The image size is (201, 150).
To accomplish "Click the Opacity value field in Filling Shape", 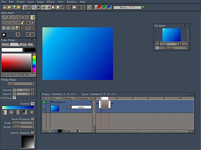I will point(23,94).
